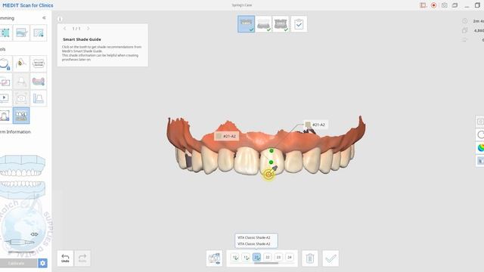This screenshot has height=272, width=484.
Task: Click the Redo button
Action: tap(82, 258)
